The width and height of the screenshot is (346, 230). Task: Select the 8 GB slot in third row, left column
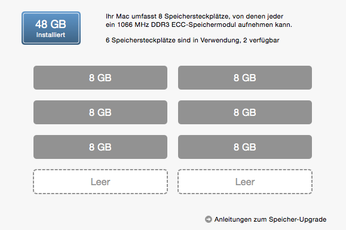point(100,147)
